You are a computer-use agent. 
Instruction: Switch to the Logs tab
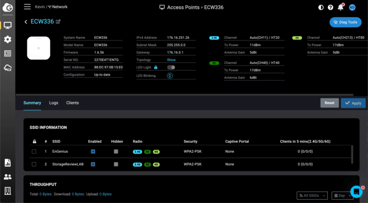(x=54, y=103)
